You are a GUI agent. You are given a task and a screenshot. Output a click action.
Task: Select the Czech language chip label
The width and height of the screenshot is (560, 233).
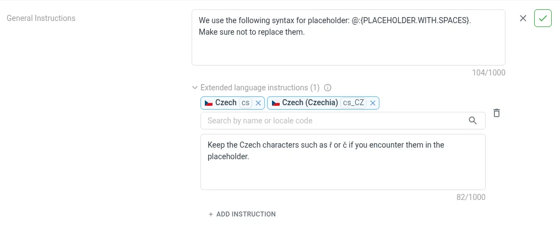tap(226, 103)
